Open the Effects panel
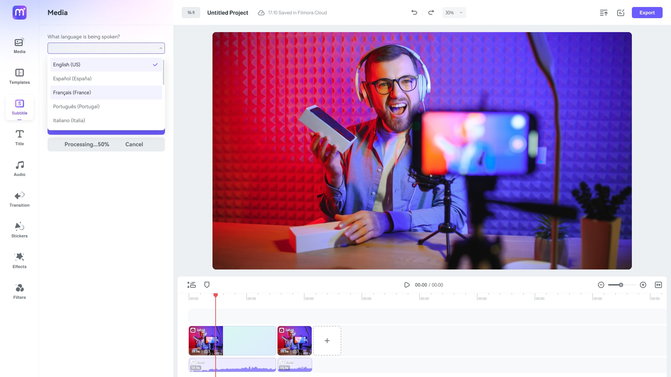The width and height of the screenshot is (671, 377). click(19, 260)
